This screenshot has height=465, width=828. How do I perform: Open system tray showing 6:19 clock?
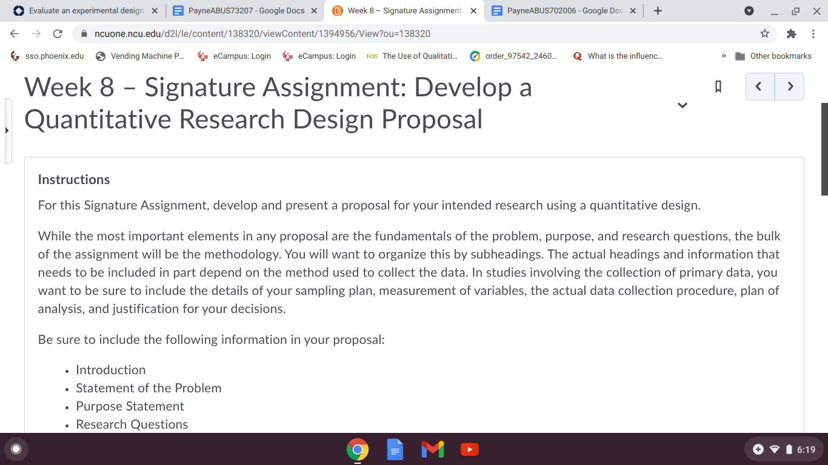pos(784,449)
